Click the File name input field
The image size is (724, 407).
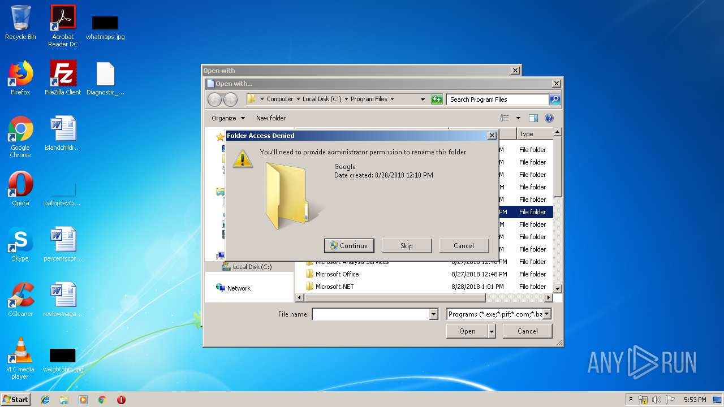pyautogui.click(x=371, y=314)
